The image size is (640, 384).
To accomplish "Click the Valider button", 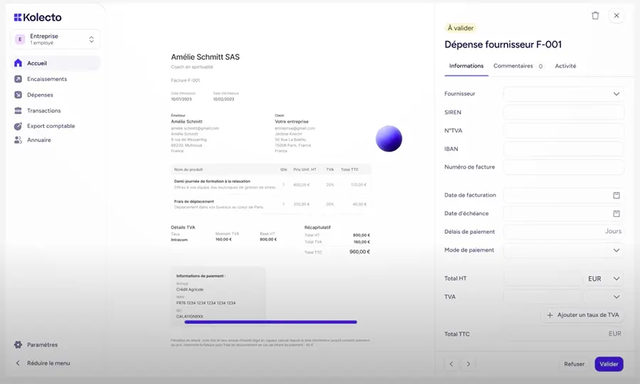I will click(x=609, y=364).
